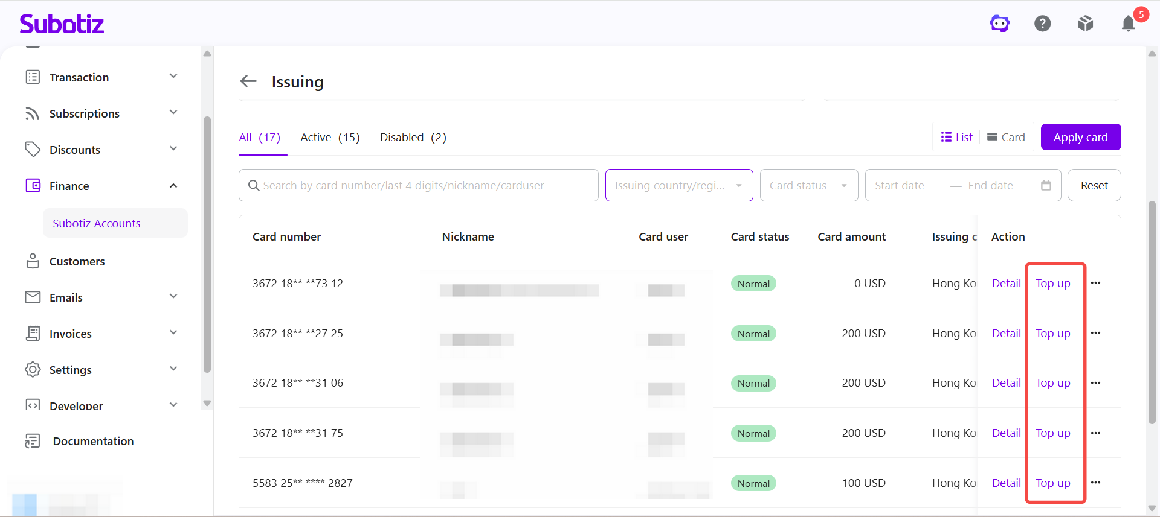Open Subotiz Accounts in sidebar
This screenshot has width=1160, height=517.
[x=115, y=223]
